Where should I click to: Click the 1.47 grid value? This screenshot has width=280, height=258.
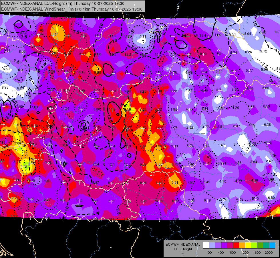click(x=221, y=145)
